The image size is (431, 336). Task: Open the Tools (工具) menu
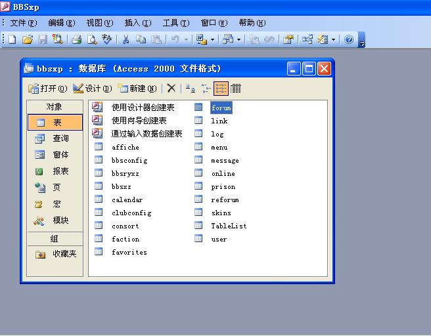tap(176, 23)
